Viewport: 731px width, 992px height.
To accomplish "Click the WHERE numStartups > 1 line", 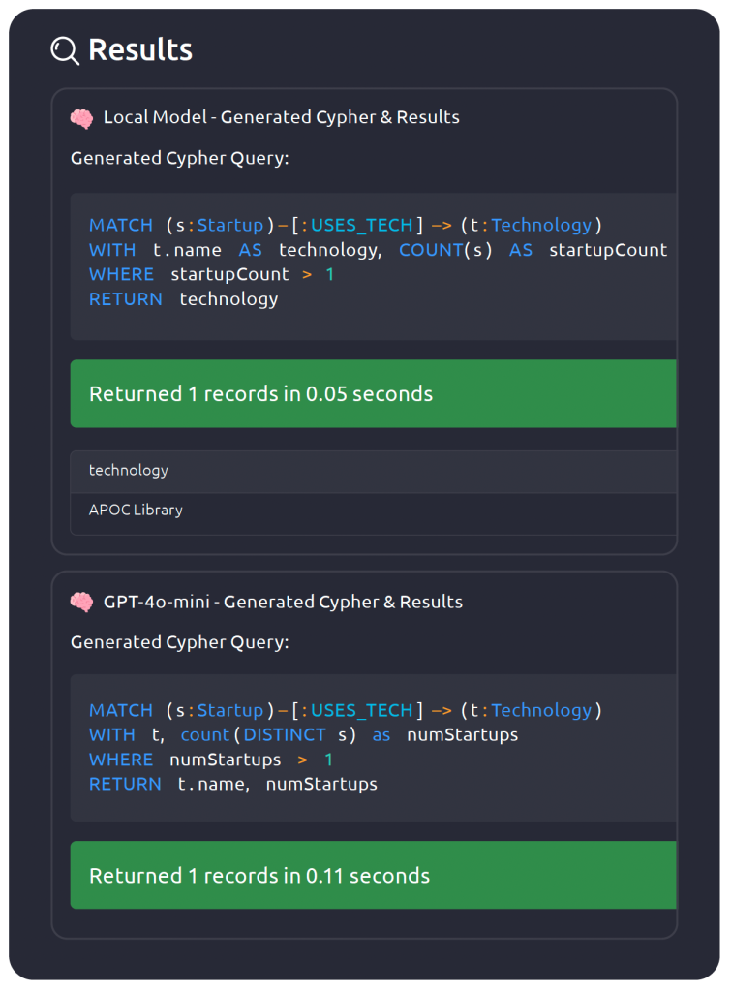I will pos(211,760).
